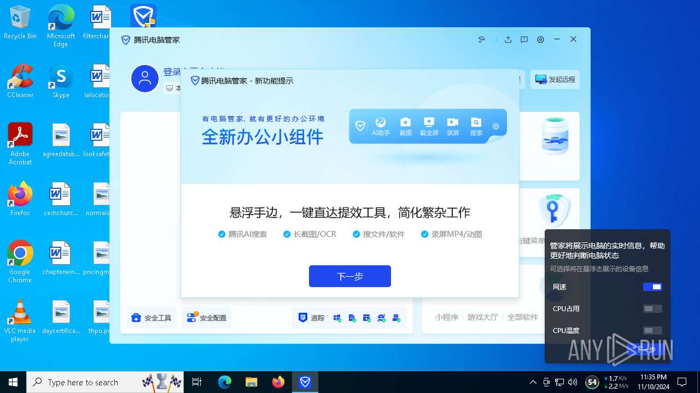This screenshot has height=393, width=700.
Task: Click the user avatar to log in
Action: pyautogui.click(x=145, y=79)
